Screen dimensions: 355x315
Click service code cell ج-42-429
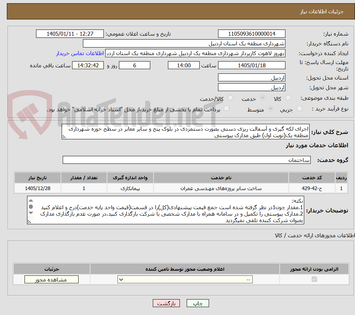(x=312, y=188)
